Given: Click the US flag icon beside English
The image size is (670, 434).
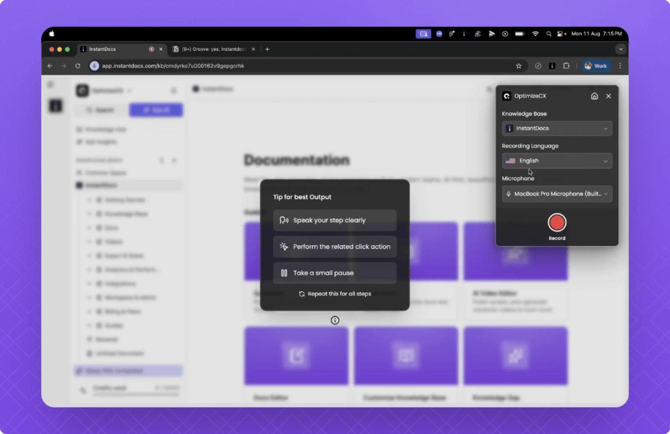Looking at the screenshot, I should 510,161.
